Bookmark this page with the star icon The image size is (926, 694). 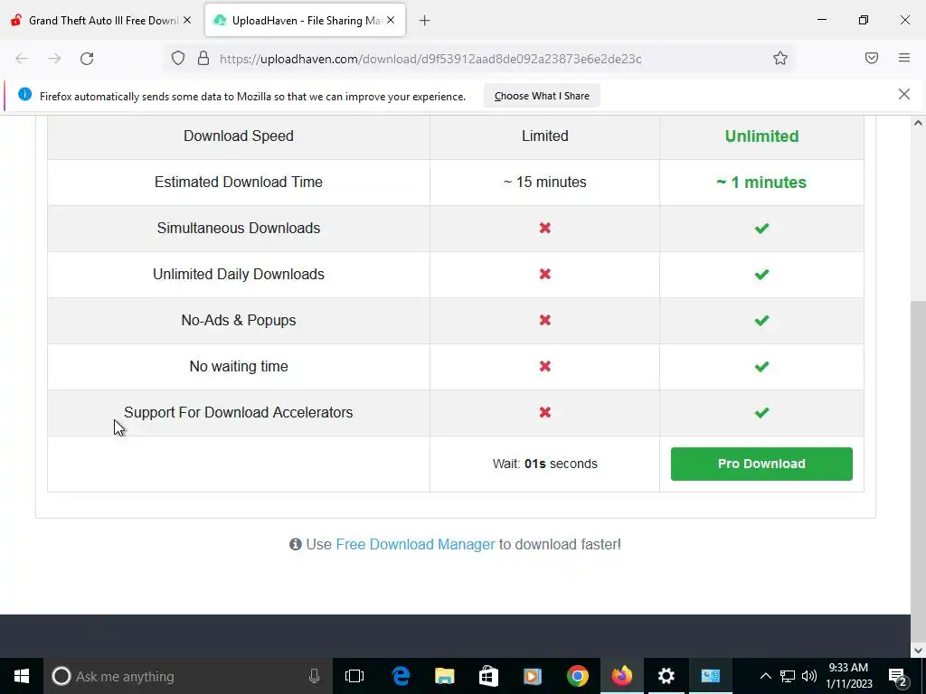click(780, 59)
